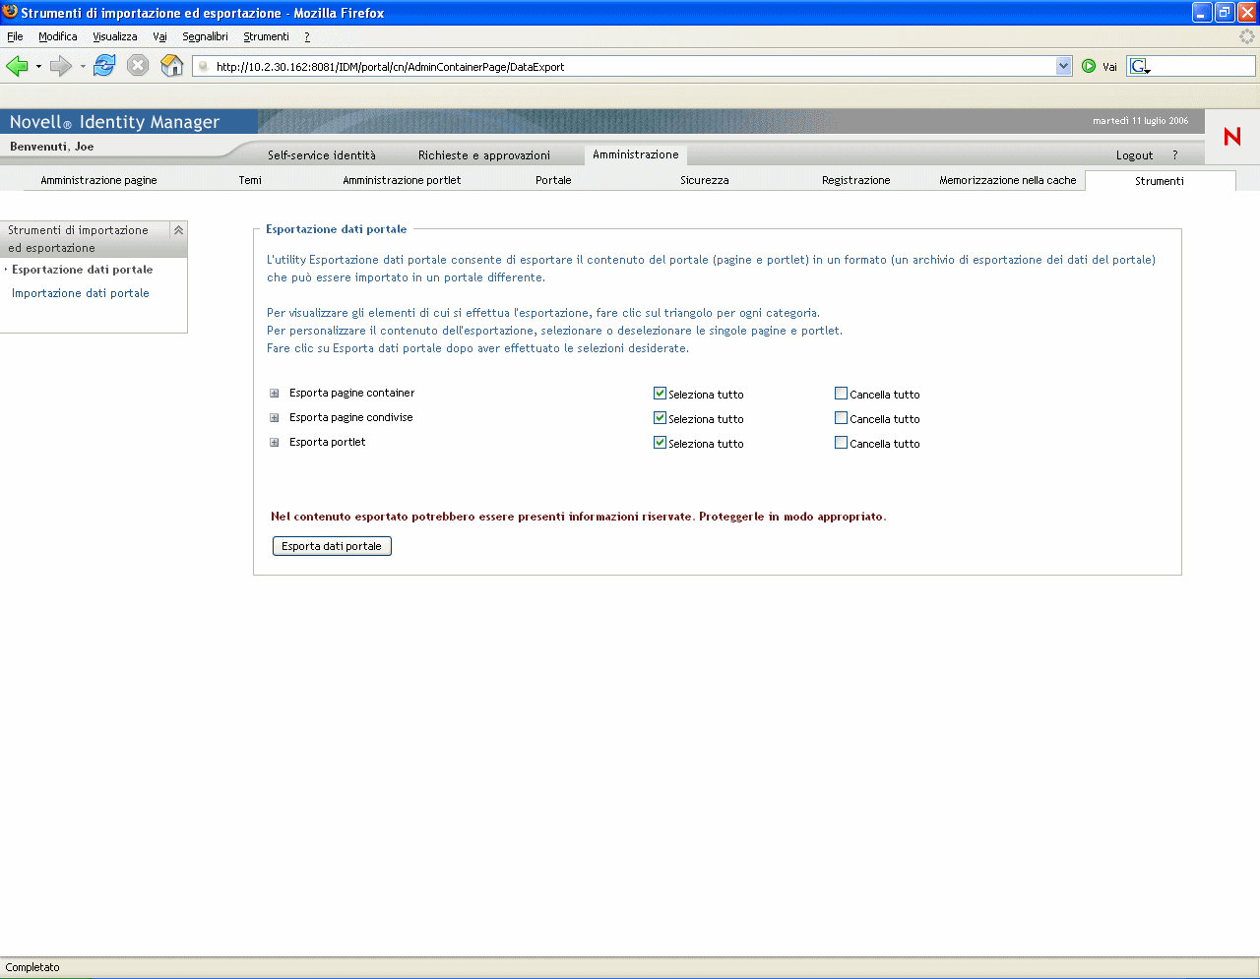Click the ? help link beside Logout

[x=1174, y=155]
